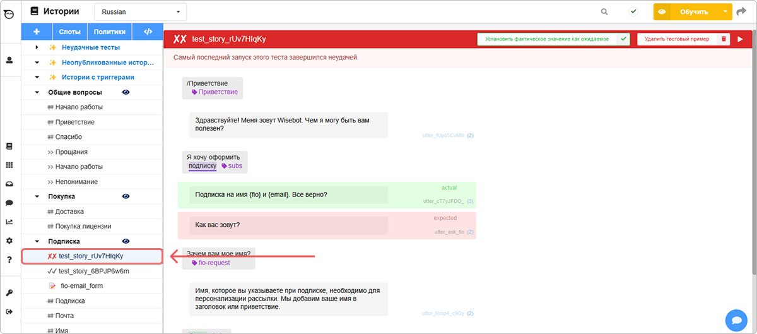
Task: Open dropdown arrow next to Обучить
Action: (725, 11)
